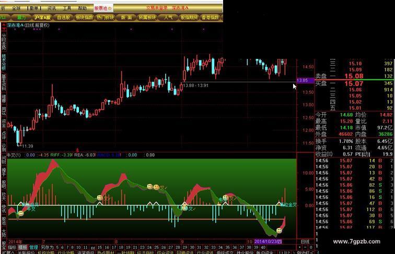Click the 外盘 value 46602

pos(346,134)
